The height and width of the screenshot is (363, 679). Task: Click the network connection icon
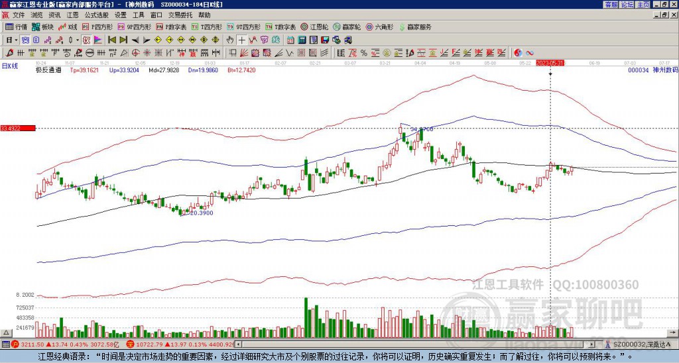pos(336,40)
